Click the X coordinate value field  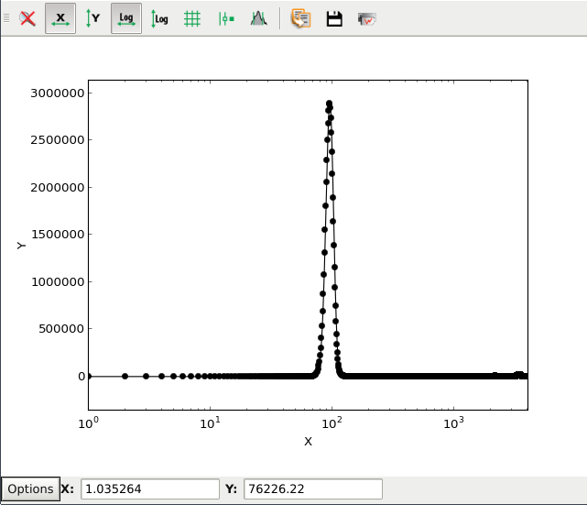(150, 489)
